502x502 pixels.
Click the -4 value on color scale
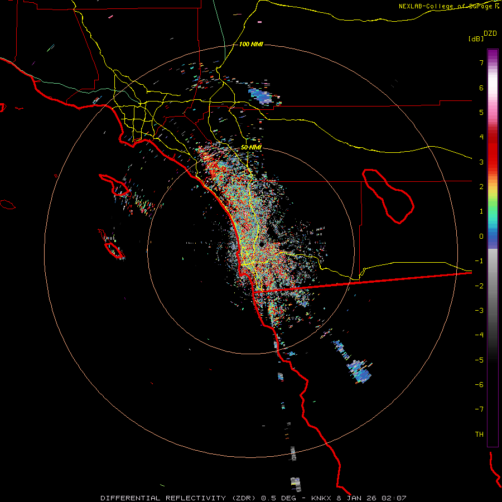point(479,335)
